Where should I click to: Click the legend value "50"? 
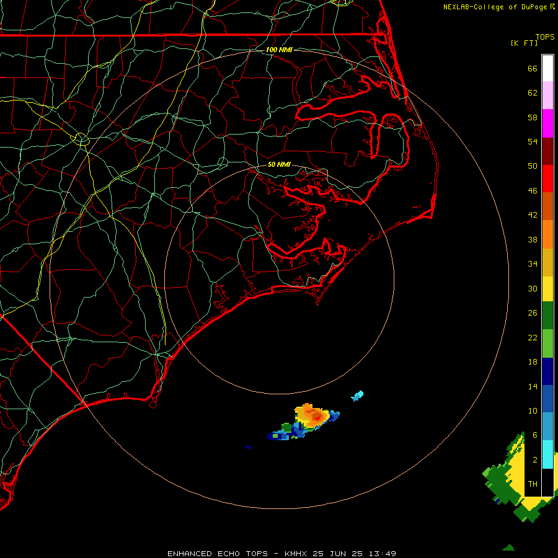pyautogui.click(x=533, y=166)
